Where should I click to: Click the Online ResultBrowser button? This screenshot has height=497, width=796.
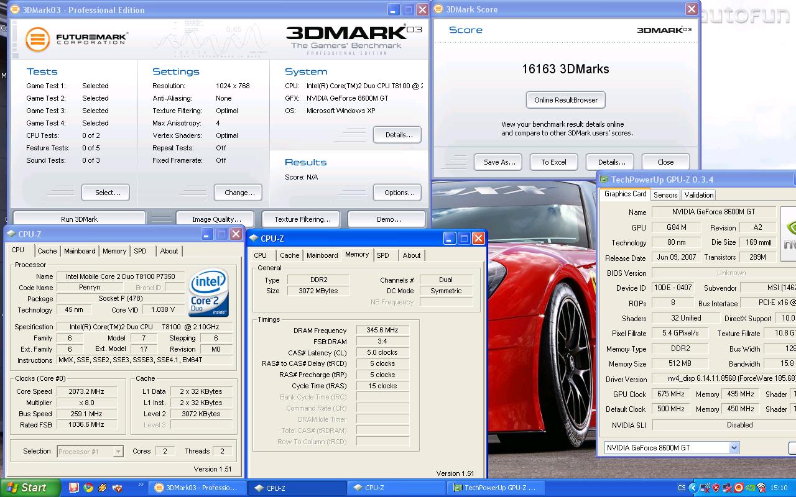[x=566, y=100]
